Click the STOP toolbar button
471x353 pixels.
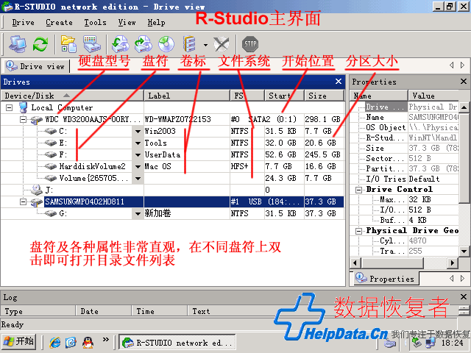(x=250, y=44)
